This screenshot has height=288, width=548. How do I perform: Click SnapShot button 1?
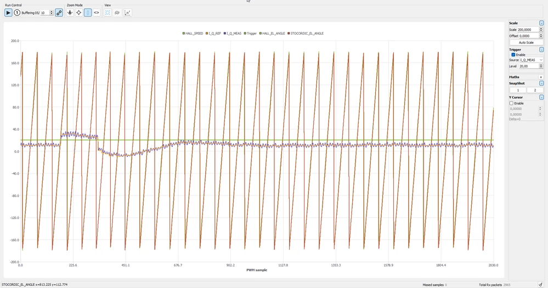518,90
